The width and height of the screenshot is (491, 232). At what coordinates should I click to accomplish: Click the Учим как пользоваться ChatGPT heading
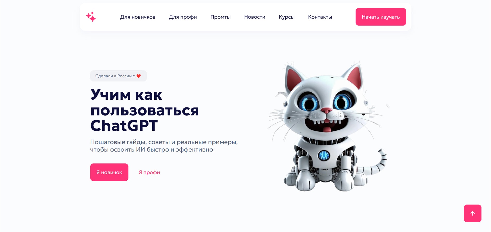144,110
